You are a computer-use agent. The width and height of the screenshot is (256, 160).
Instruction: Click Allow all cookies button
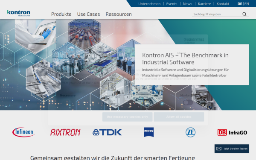(179, 117)
